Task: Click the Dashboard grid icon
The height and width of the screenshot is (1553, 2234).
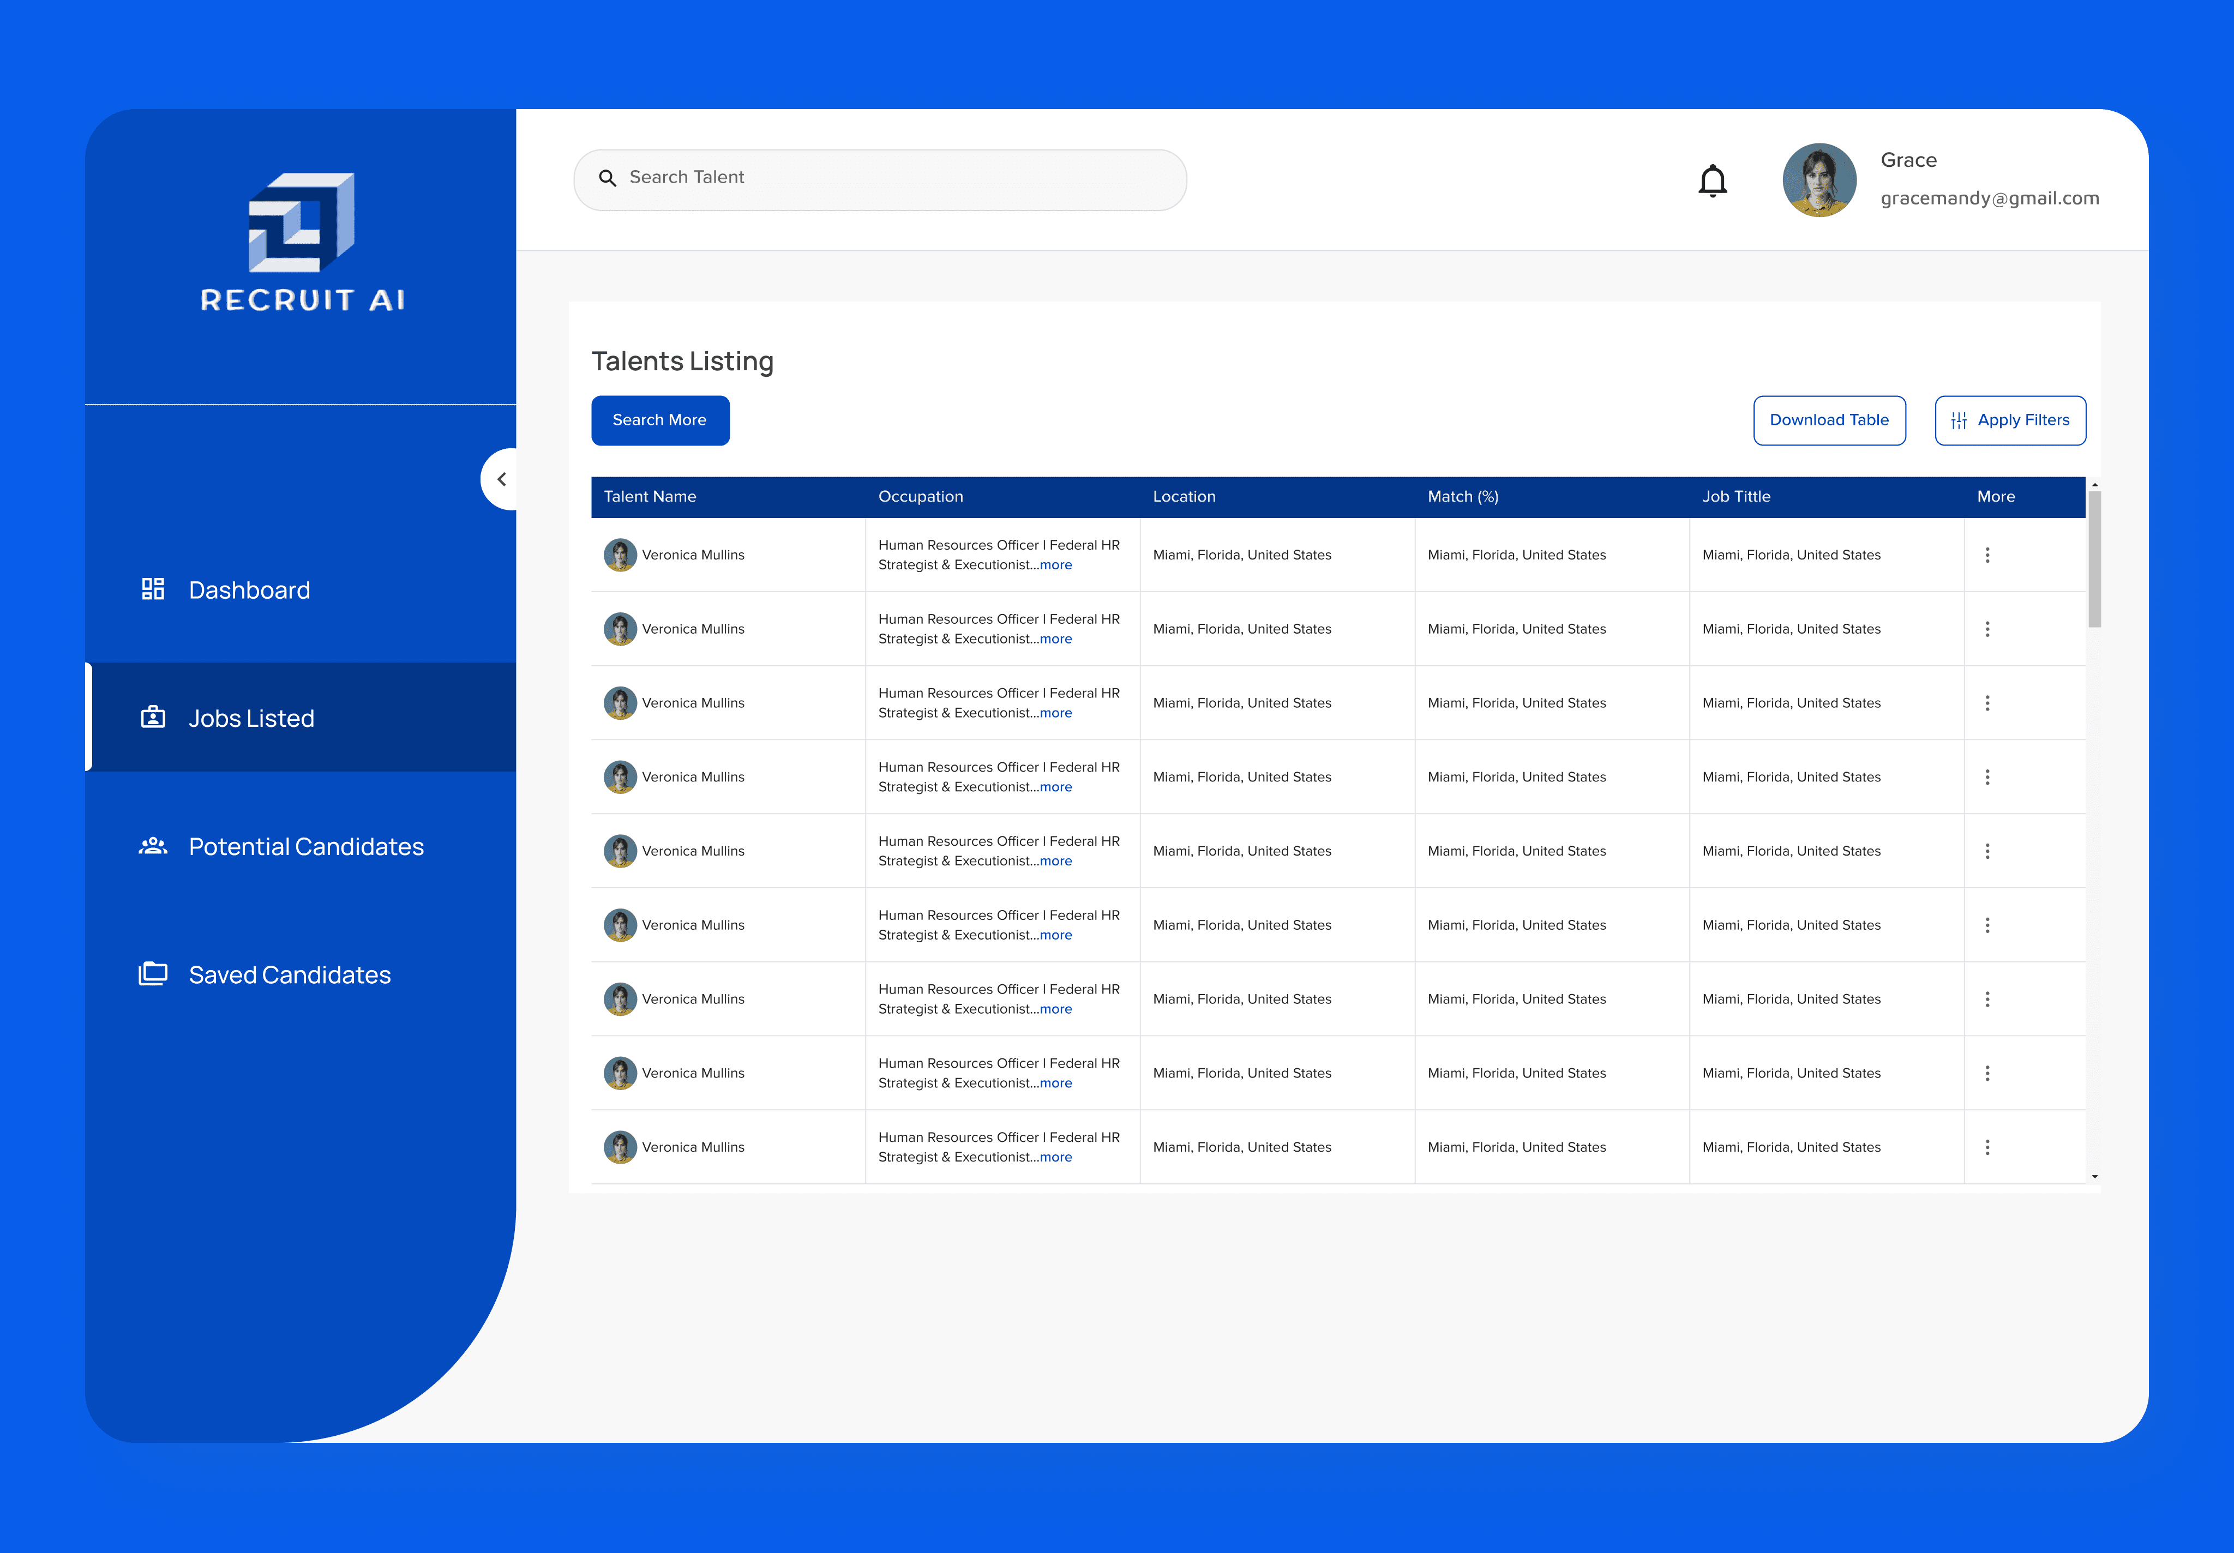Action: click(x=153, y=589)
